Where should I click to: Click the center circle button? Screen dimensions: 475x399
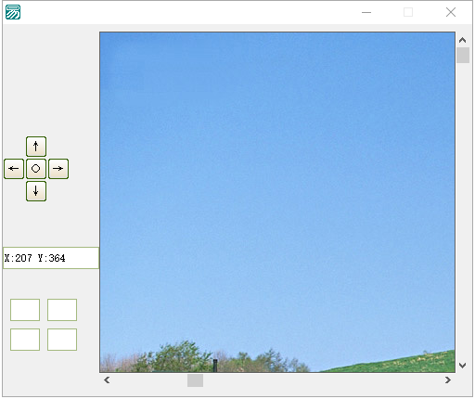[x=36, y=169]
